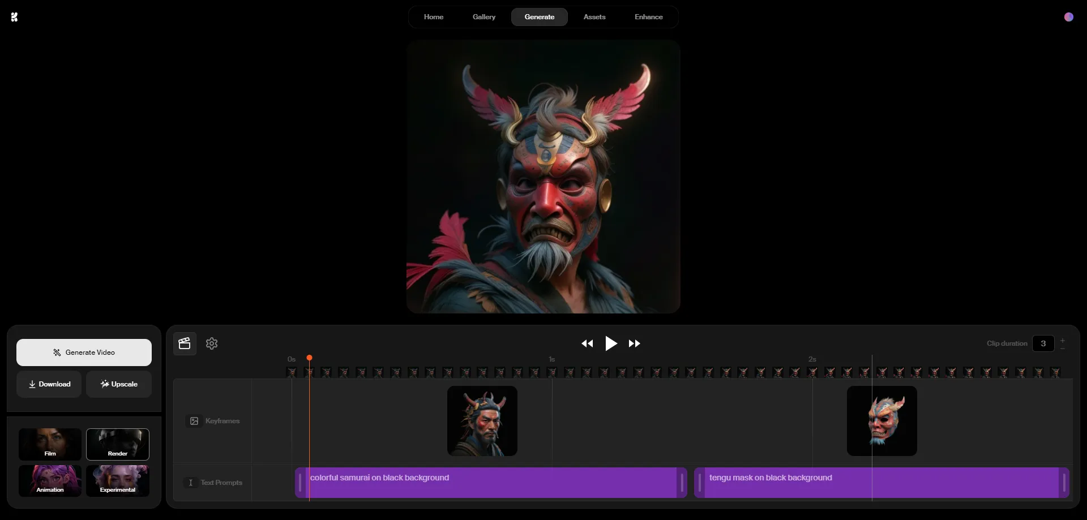The image size is (1087, 520).
Task: Select the Generate tab
Action: tap(540, 17)
